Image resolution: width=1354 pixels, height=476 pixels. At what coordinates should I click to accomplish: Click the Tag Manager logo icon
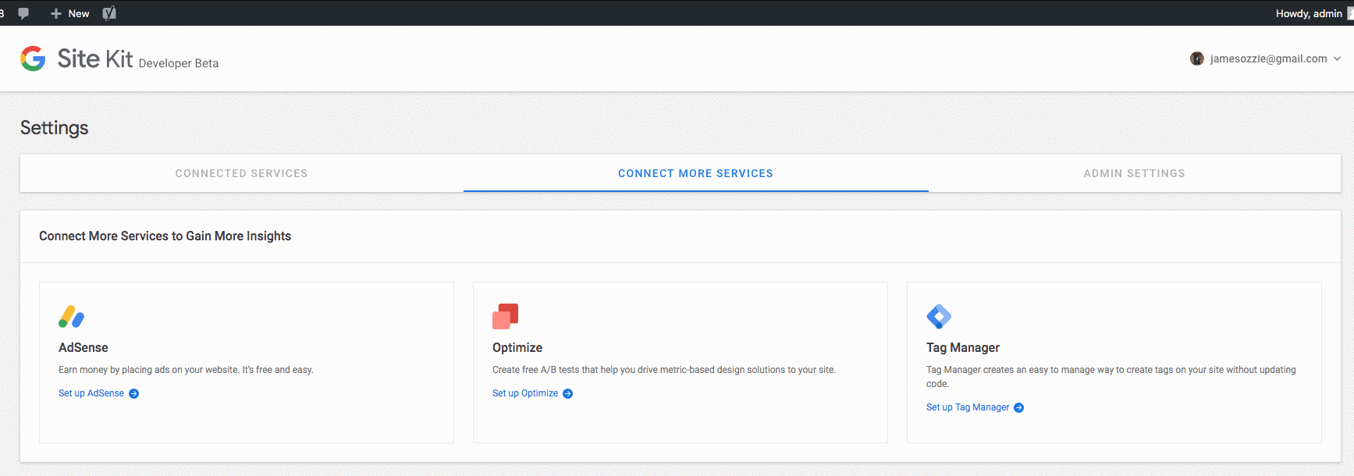tap(939, 316)
